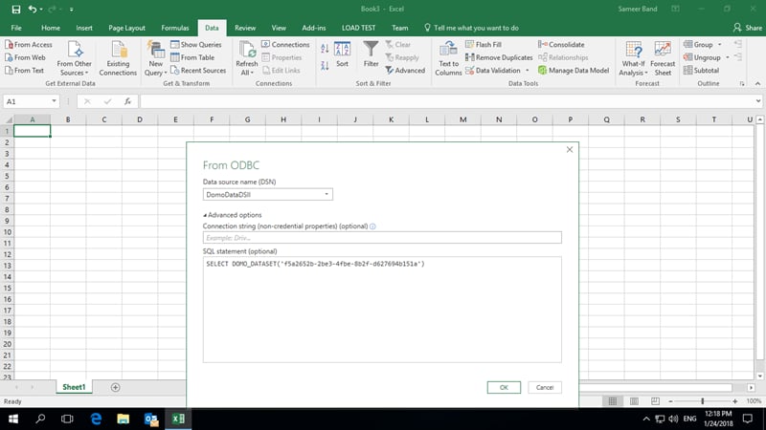Image resolution: width=766 pixels, height=430 pixels.
Task: Click the From Access icon
Action: [9, 44]
